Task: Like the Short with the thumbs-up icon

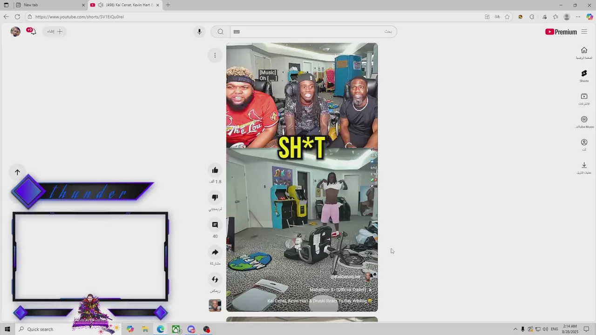Action: click(215, 170)
